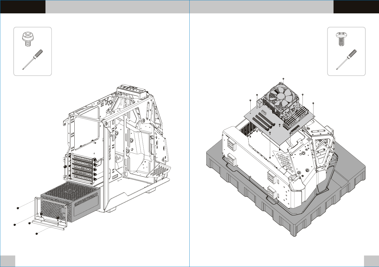Click the thumbscrew left of the expansion slots
Viewport: 379px width, 267px height.
click(x=65, y=166)
